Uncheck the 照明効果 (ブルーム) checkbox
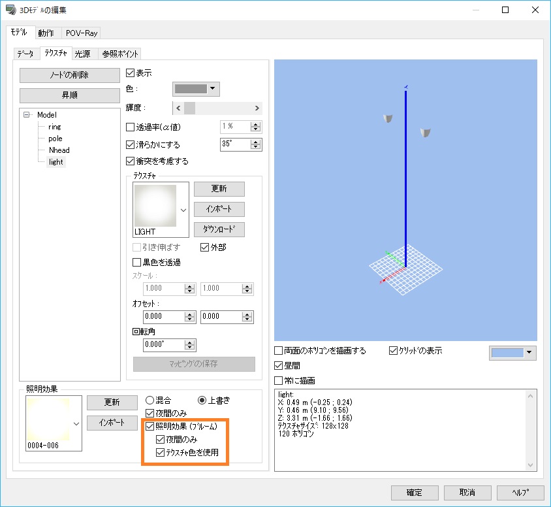The height and width of the screenshot is (507, 551). tap(150, 427)
